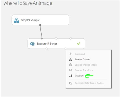Click the Download arrow icon
120x97 pixels.
pos(71,54)
